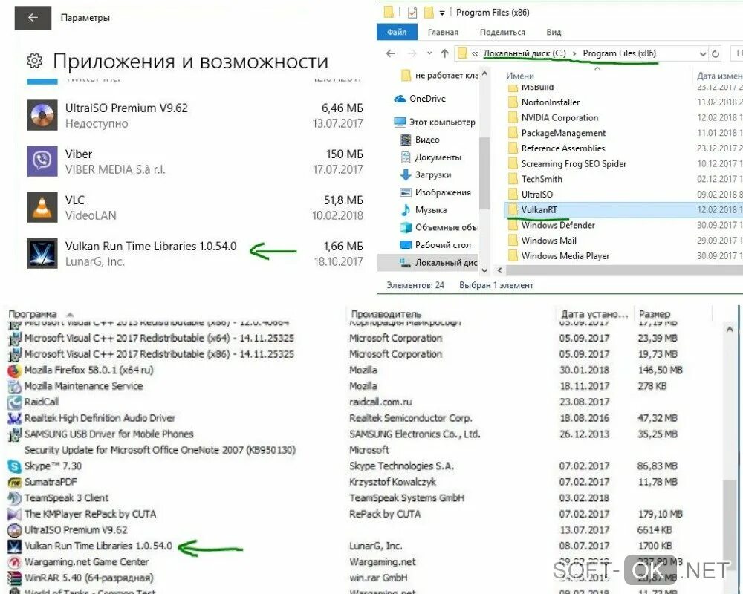Select Mozilla Firefox 58.0.1 in programs list

(x=80, y=370)
